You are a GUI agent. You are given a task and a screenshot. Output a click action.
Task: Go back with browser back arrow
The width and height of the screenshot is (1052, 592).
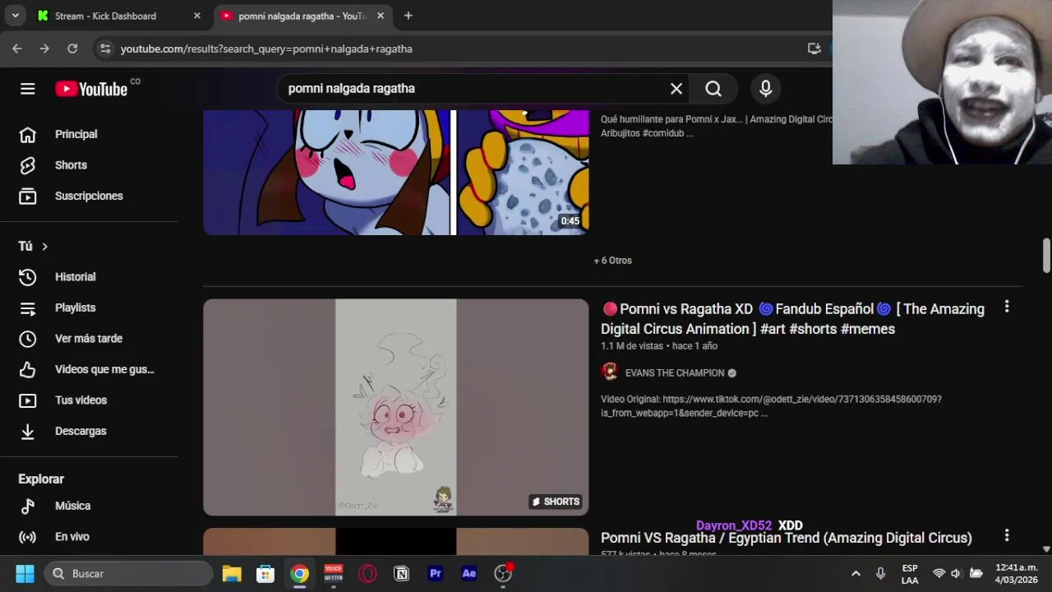[17, 49]
